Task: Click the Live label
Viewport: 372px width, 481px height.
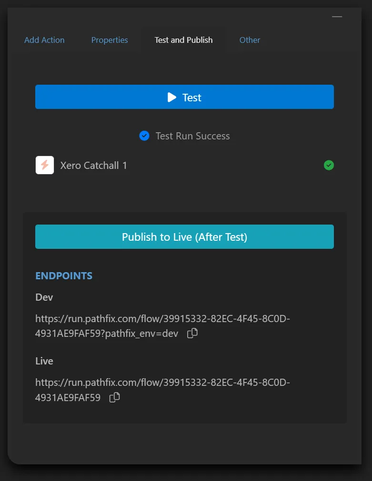Action: coord(44,361)
